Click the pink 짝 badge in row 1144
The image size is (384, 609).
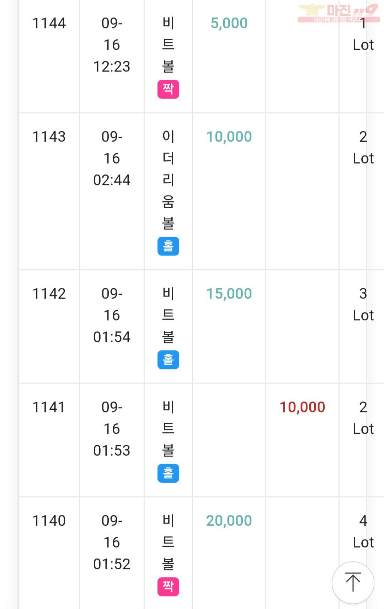coord(168,89)
